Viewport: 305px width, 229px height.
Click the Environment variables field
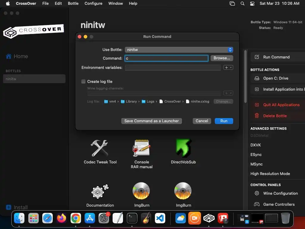(x=173, y=68)
